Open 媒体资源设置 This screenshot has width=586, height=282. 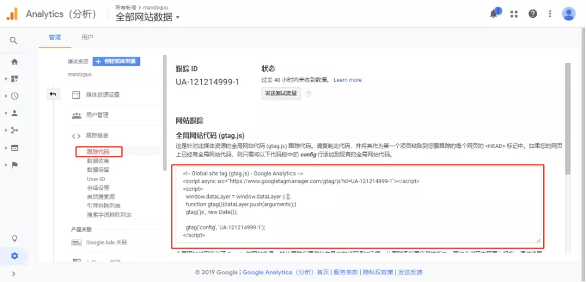[103, 95]
